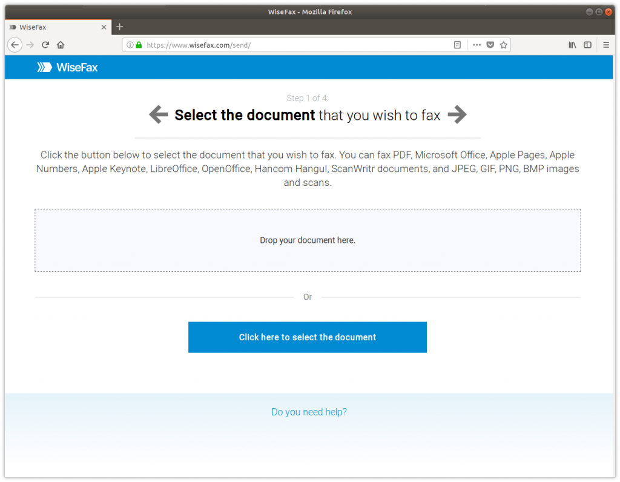This screenshot has height=482, width=620.
Task: Click the WiseFax logo in header
Action: click(x=67, y=67)
